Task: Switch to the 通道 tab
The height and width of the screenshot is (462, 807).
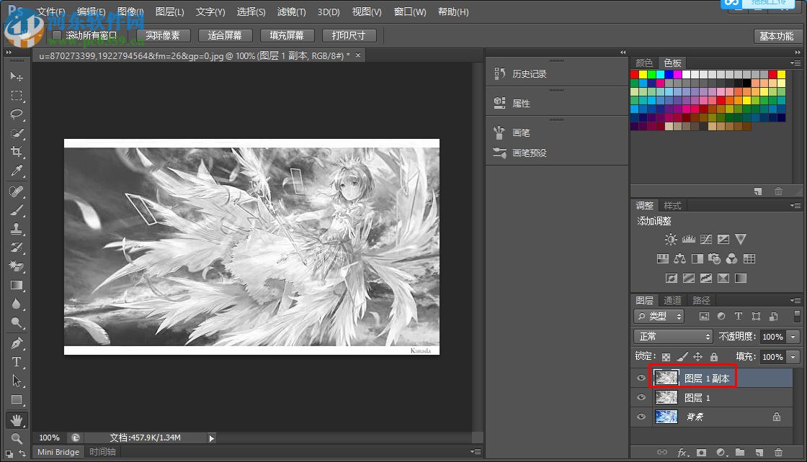Action: tap(672, 300)
